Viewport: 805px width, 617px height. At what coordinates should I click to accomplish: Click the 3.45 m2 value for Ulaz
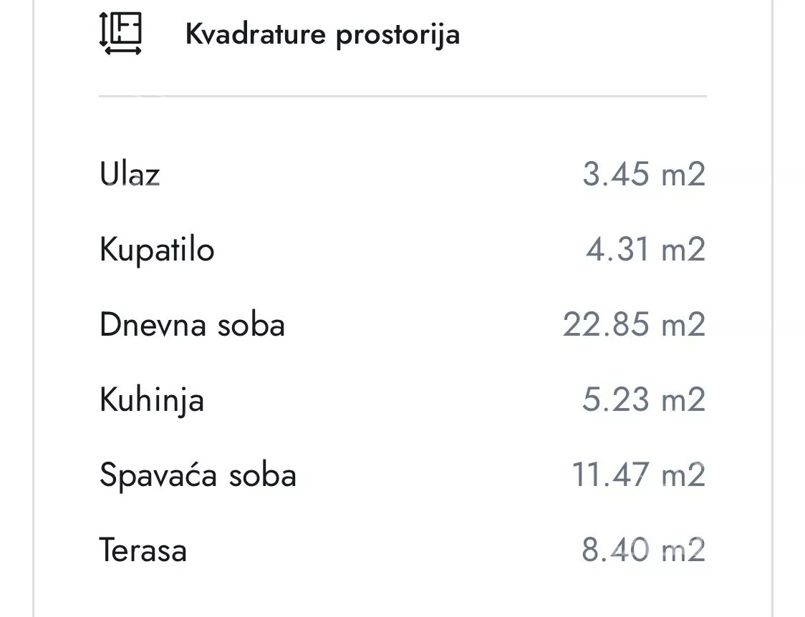pyautogui.click(x=643, y=174)
